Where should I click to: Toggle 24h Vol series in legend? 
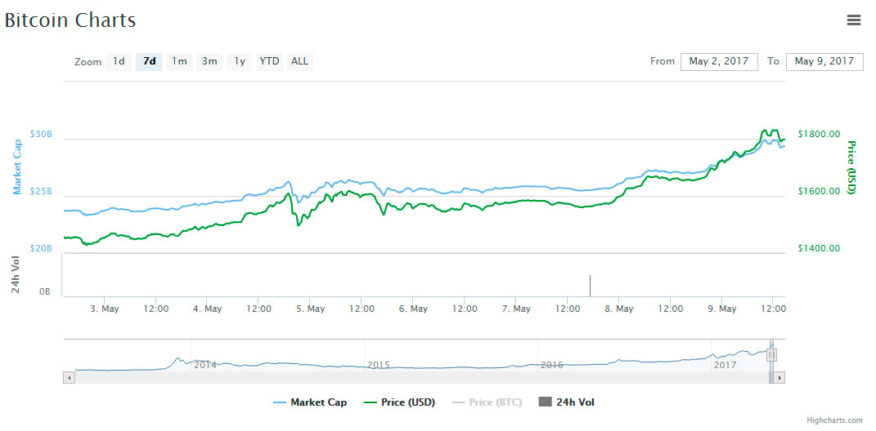(566, 402)
